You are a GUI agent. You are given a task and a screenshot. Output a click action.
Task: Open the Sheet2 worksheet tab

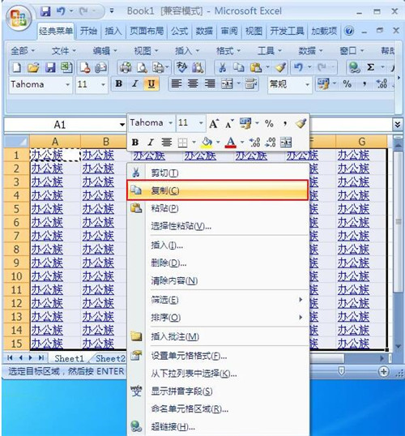pos(110,358)
